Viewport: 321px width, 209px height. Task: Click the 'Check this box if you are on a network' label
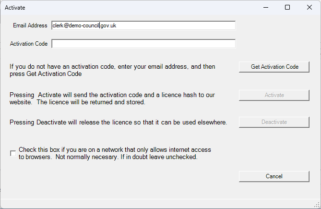(x=115, y=153)
